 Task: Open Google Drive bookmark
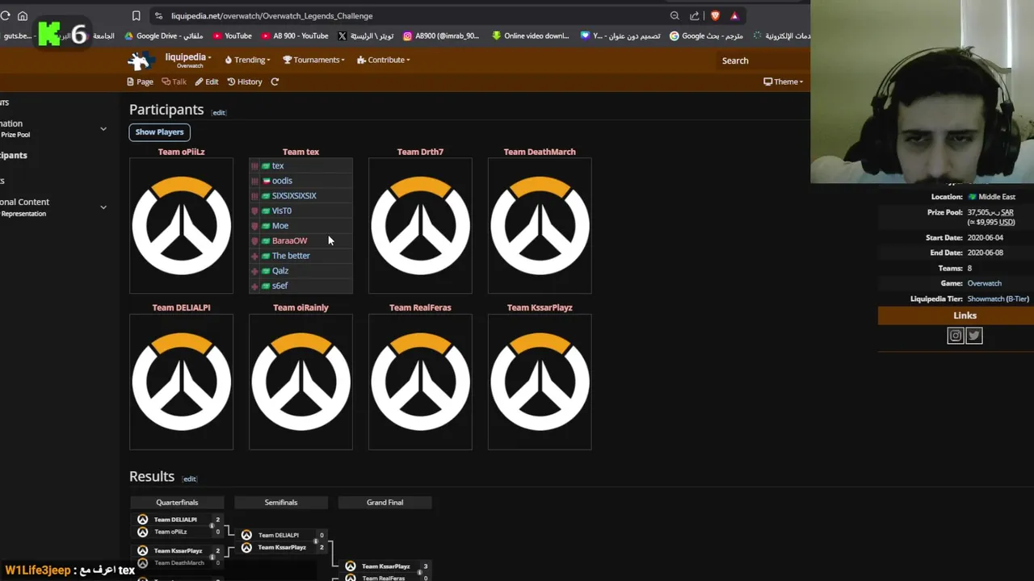click(x=162, y=36)
